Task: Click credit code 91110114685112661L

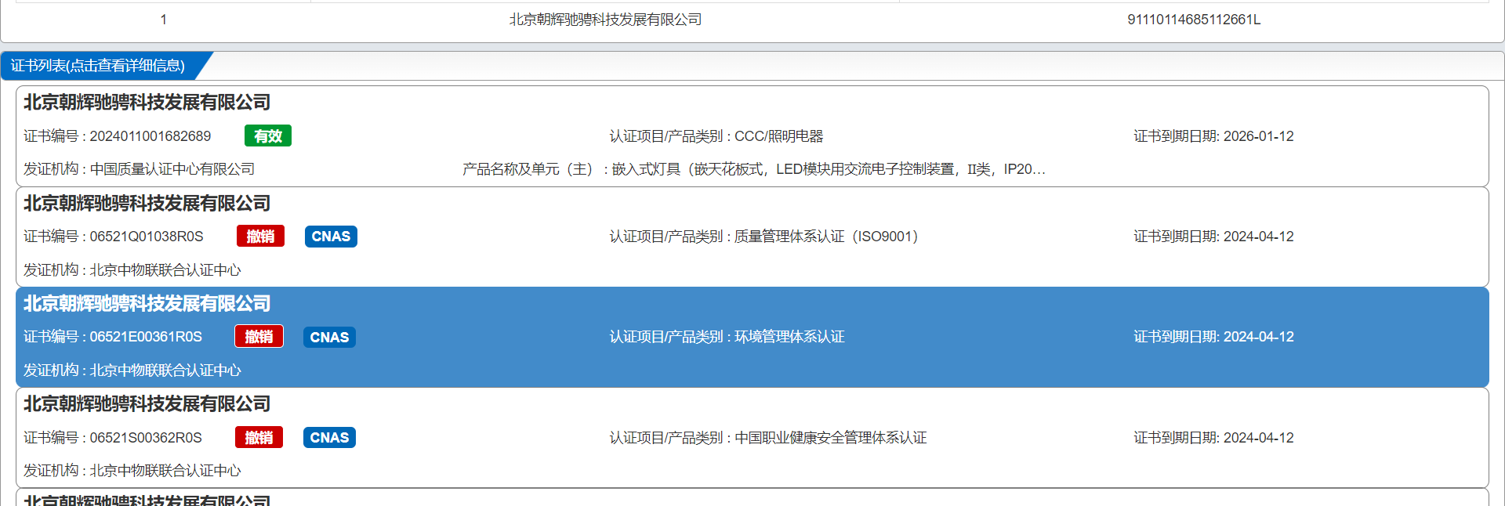Action: click(1194, 20)
